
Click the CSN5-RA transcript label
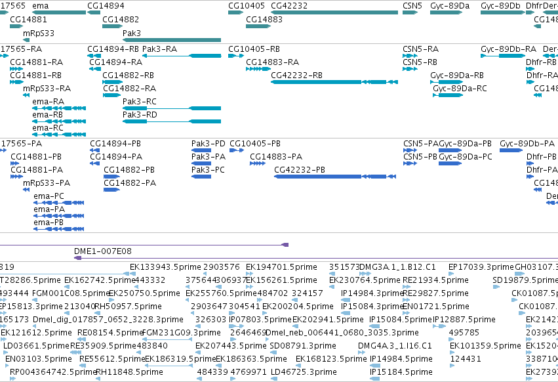[x=421, y=49]
